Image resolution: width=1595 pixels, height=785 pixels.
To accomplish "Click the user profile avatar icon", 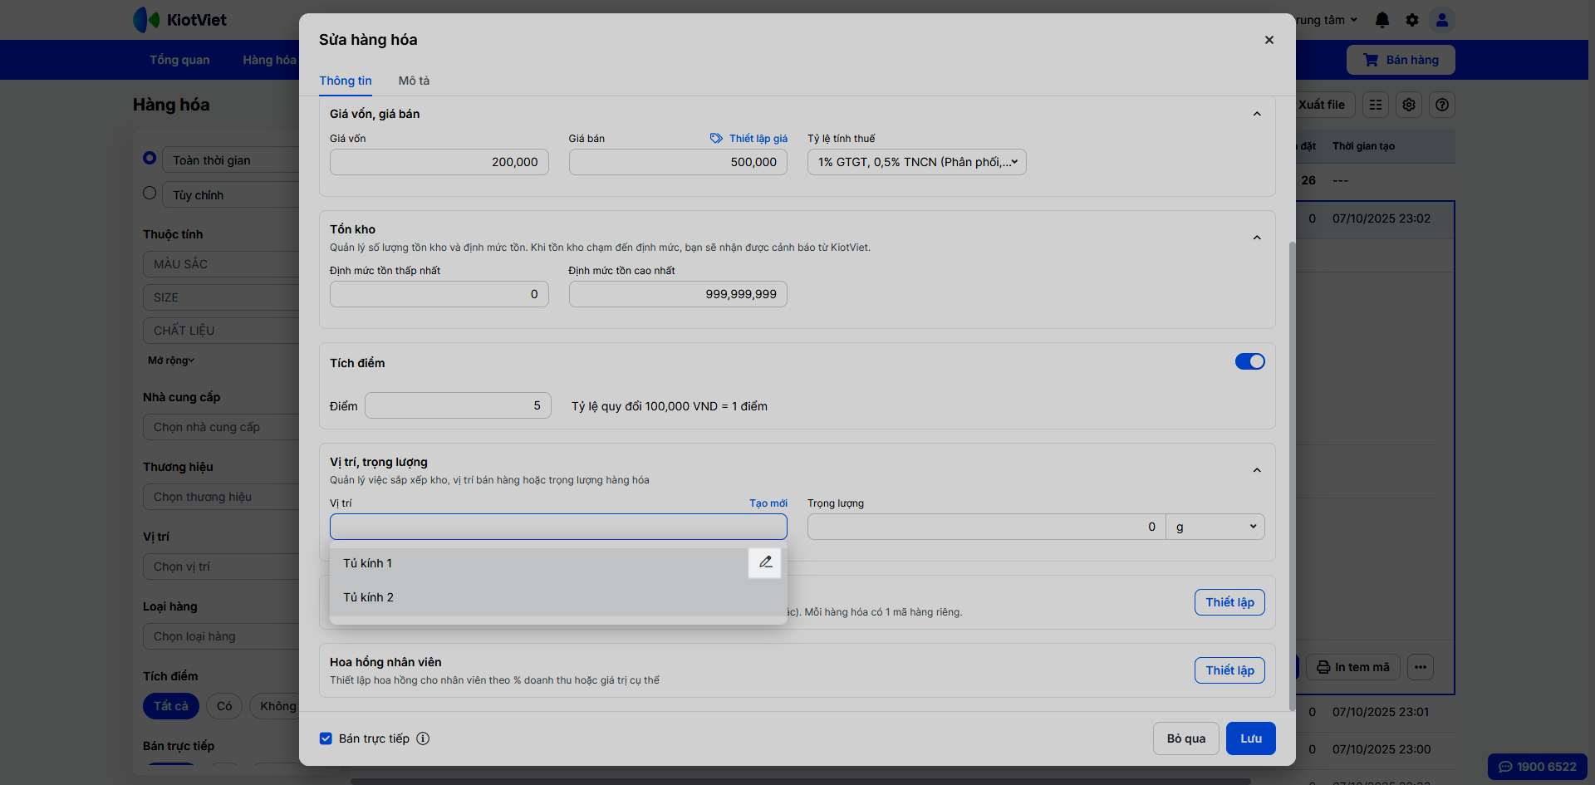I will coord(1442,20).
